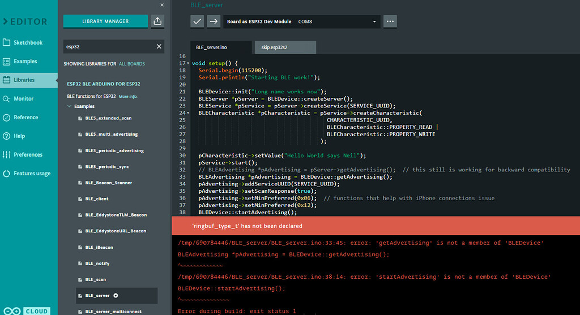The width and height of the screenshot is (580, 315).
Task: Close the libraries side panel
Action: 162,5
